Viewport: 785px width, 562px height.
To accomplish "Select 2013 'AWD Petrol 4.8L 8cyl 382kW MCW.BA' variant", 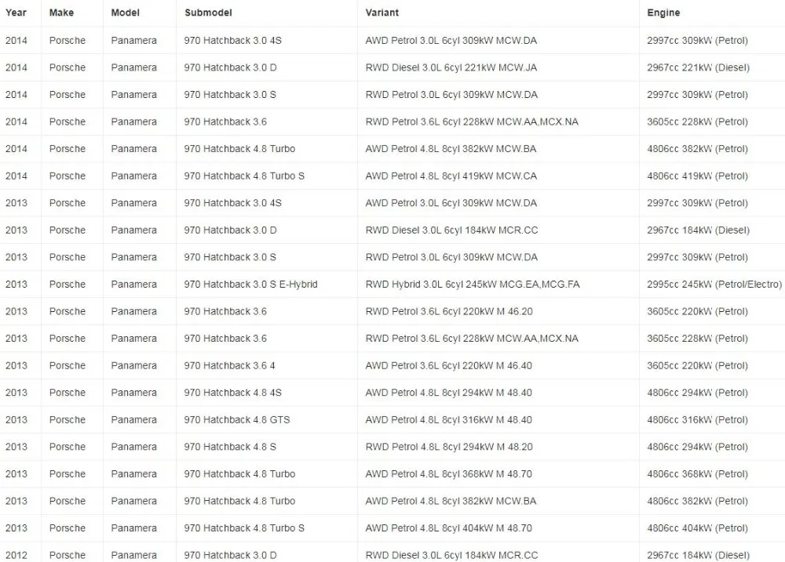I will coord(451,501).
